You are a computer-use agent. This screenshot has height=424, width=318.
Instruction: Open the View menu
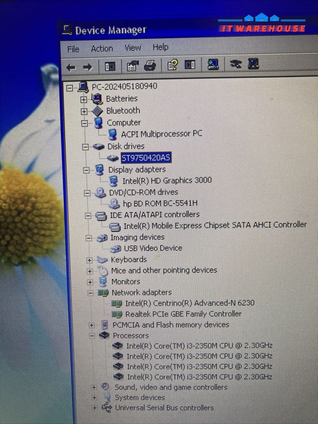click(133, 48)
